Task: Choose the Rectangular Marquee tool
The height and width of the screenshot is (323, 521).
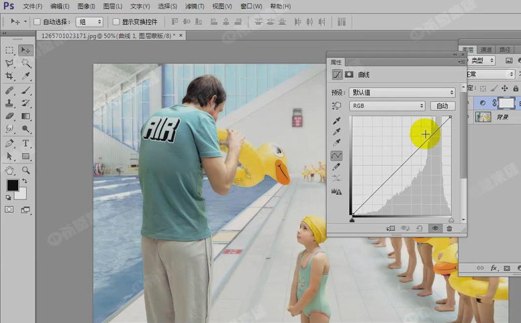Action: 9,50
